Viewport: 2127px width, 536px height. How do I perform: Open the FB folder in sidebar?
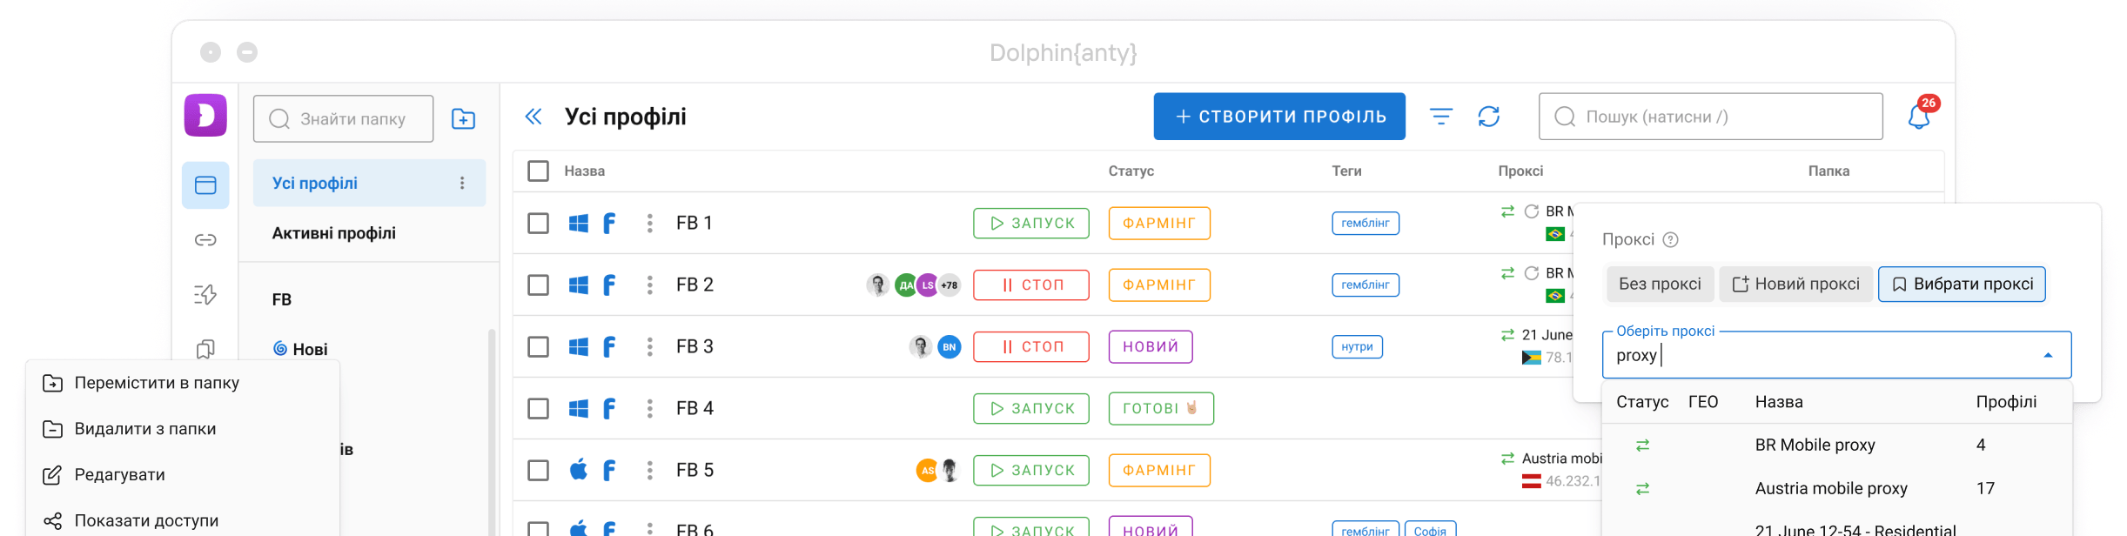282,299
